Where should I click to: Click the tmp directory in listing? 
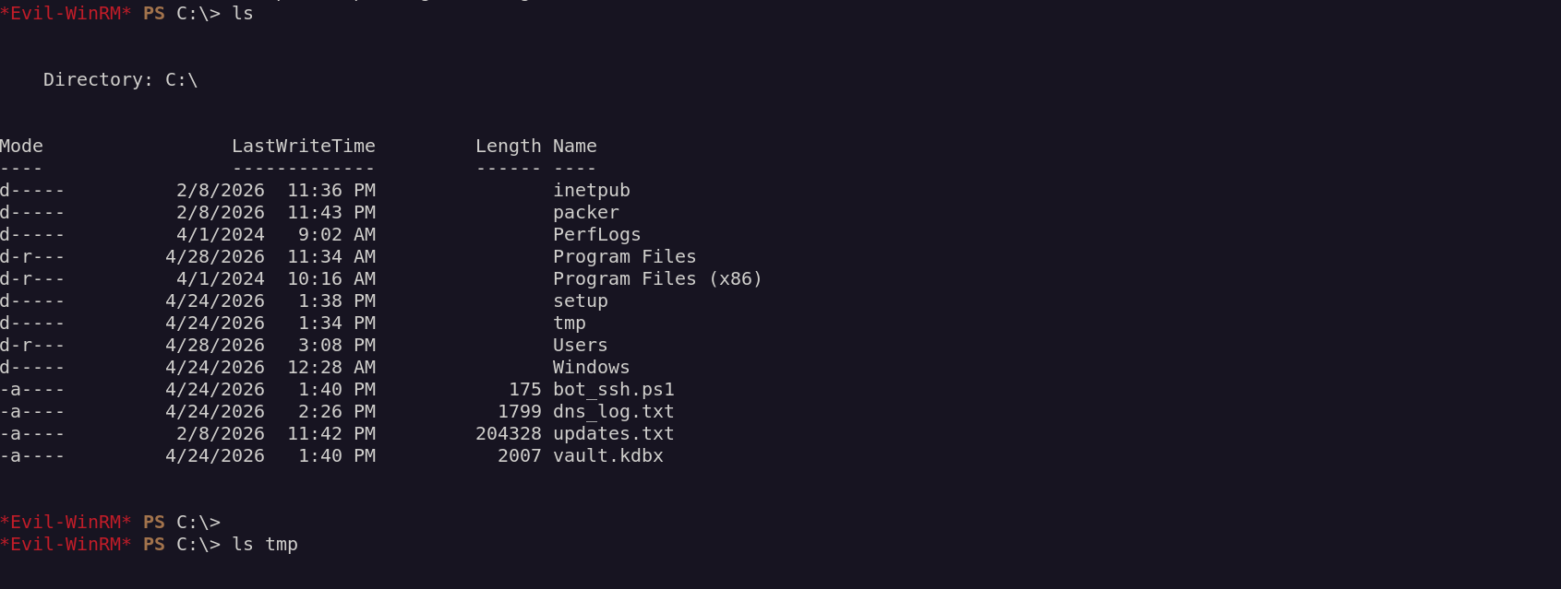[x=569, y=323]
